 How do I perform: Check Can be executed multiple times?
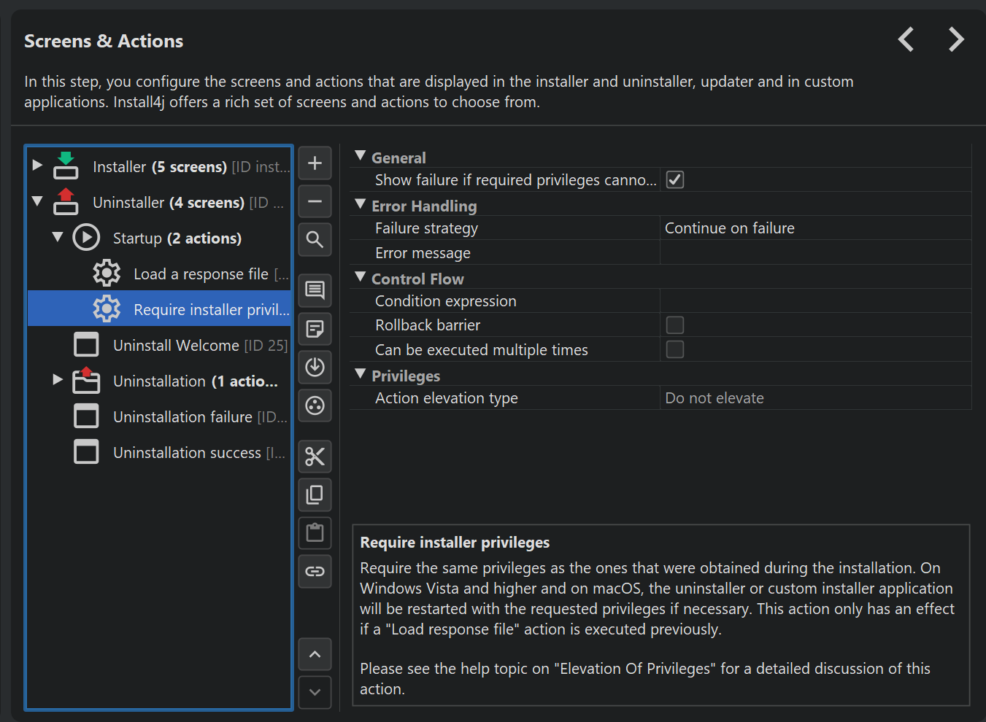click(675, 350)
